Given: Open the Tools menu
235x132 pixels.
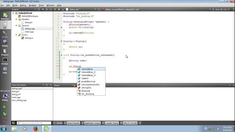Looking at the screenshot, I should click(x=41, y=5).
